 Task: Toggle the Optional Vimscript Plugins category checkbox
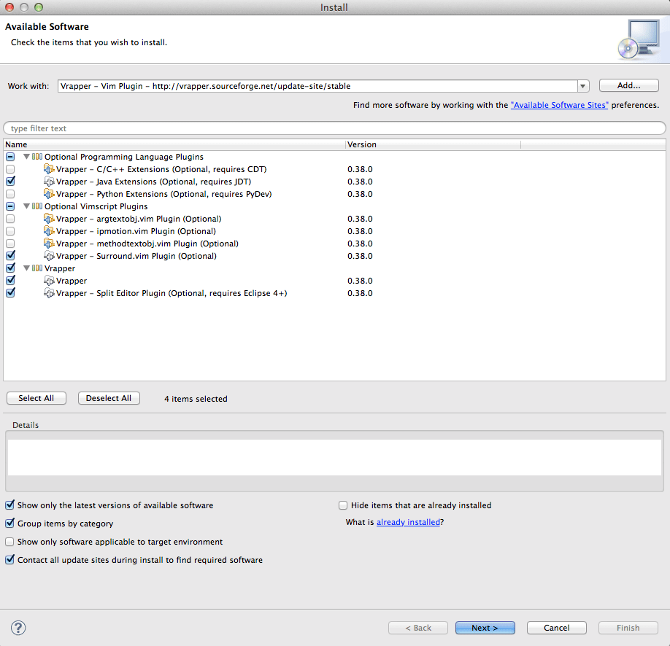(10, 206)
